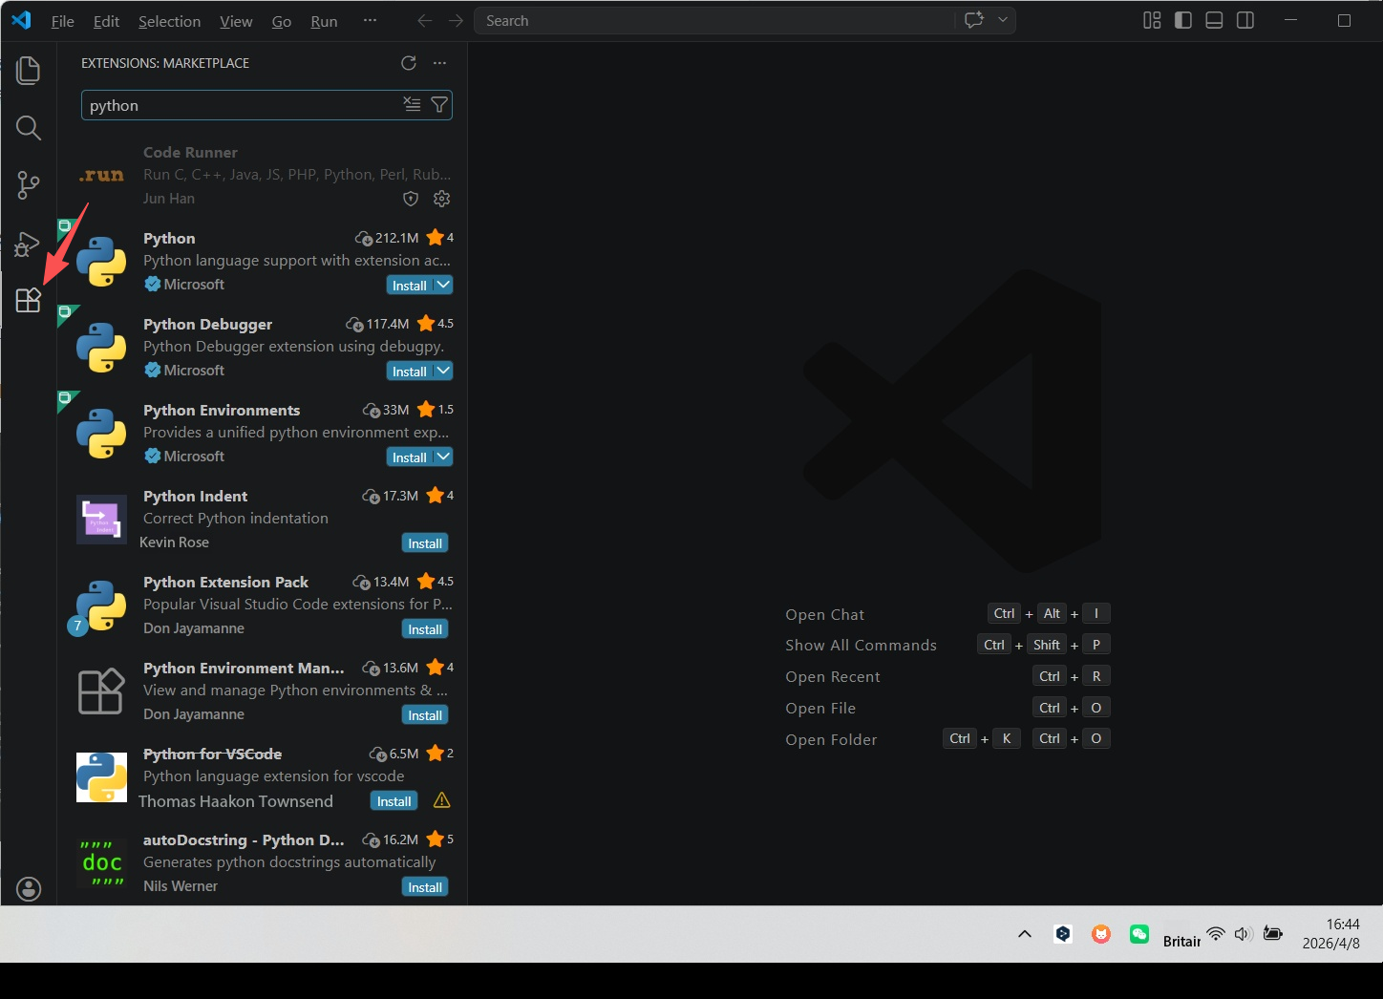Install the Python Debugger extension
Image resolution: width=1383 pixels, height=999 pixels.
pos(410,371)
